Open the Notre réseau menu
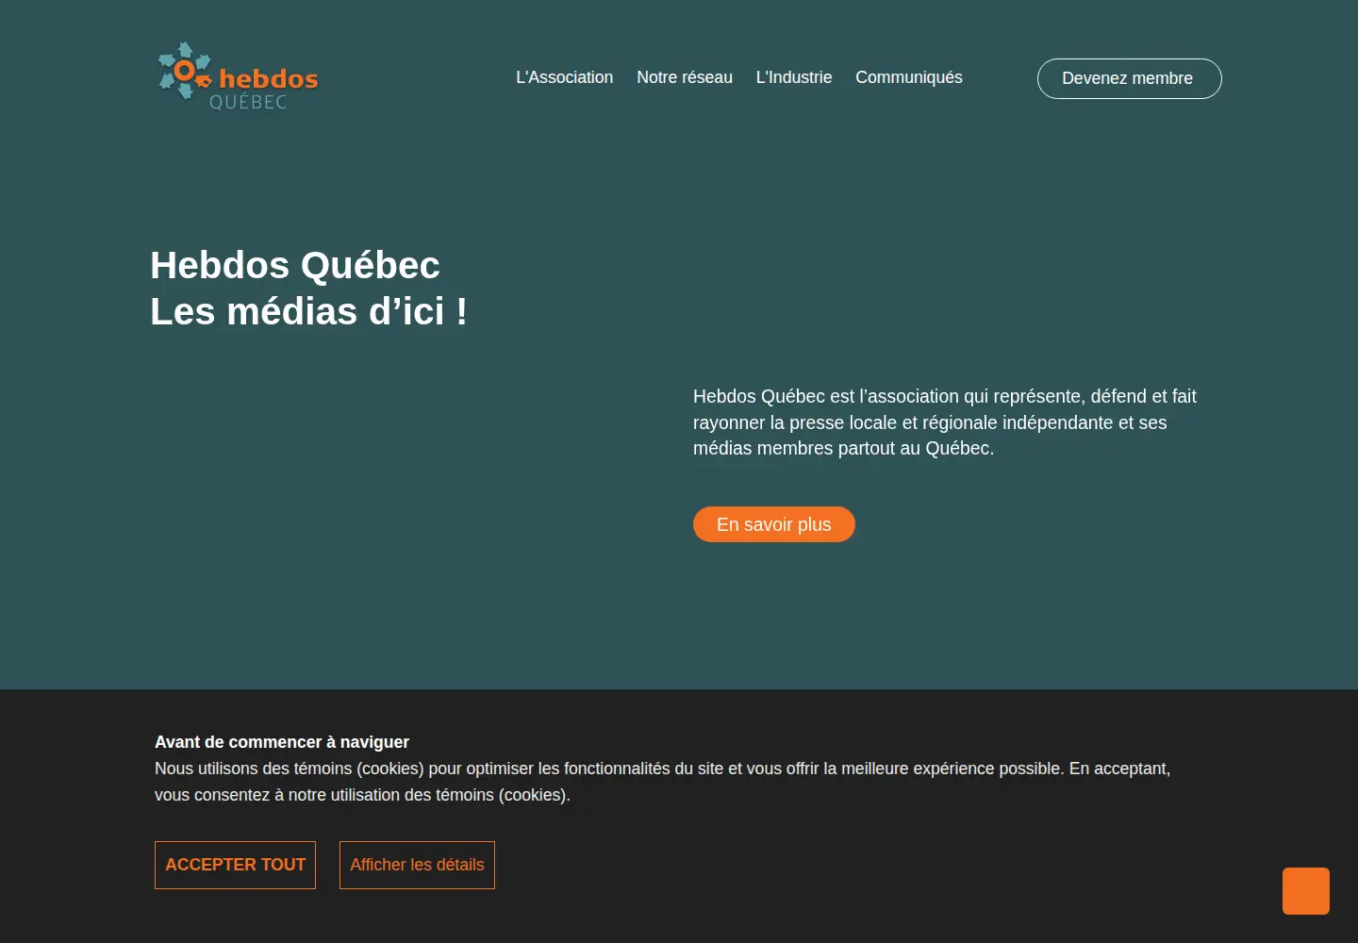The height and width of the screenshot is (943, 1358). point(685,77)
